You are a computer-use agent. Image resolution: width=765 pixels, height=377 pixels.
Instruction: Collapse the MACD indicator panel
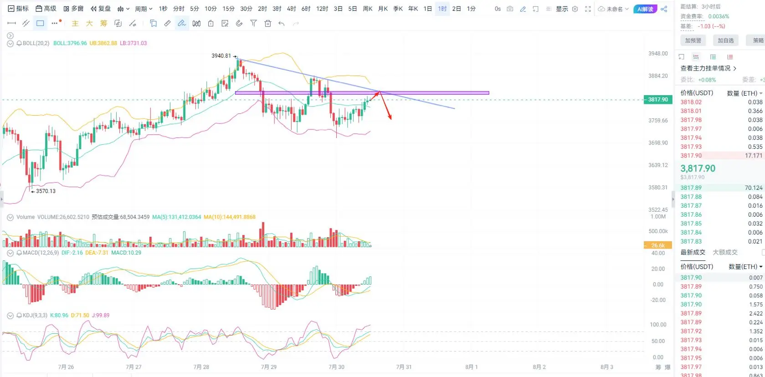(x=10, y=253)
